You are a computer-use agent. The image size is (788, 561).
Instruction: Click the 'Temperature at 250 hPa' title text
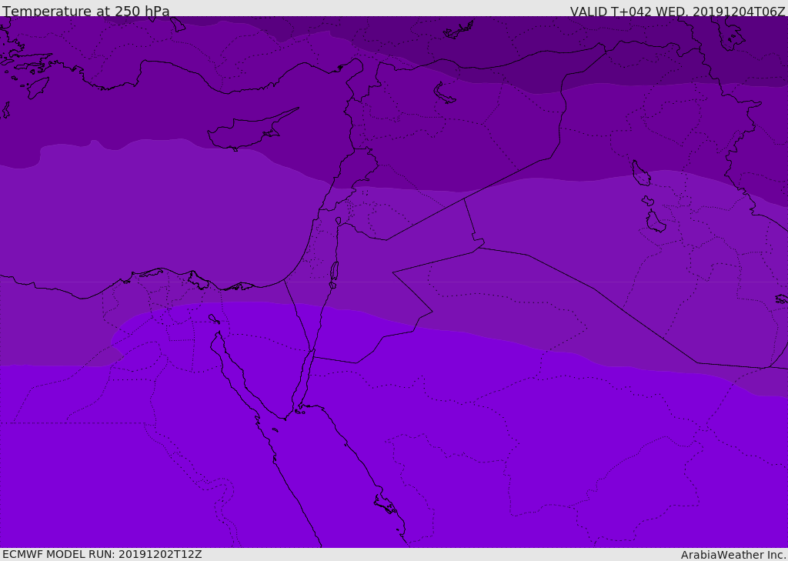[86, 11]
